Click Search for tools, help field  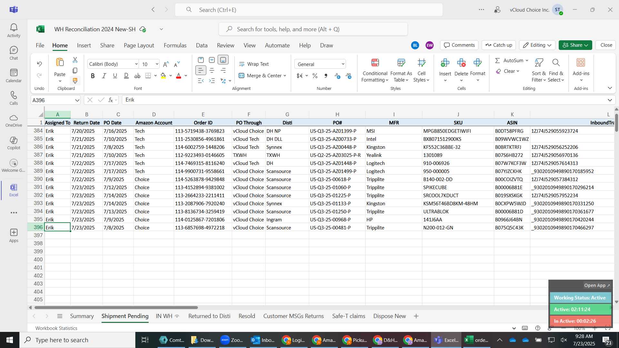coord(313,29)
